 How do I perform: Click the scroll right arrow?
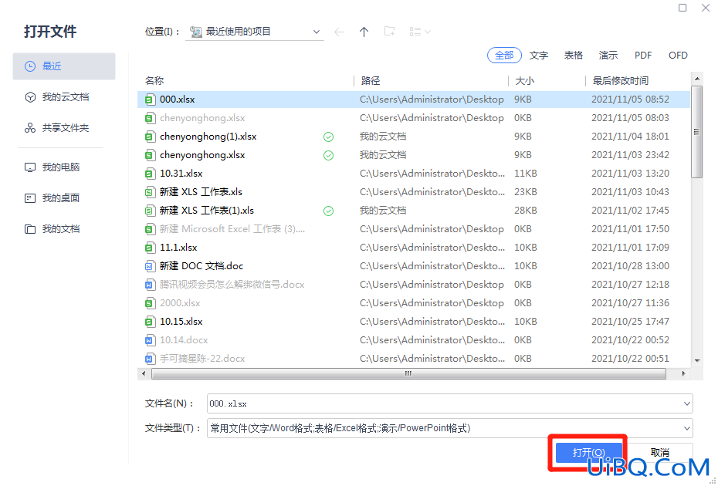pos(683,374)
